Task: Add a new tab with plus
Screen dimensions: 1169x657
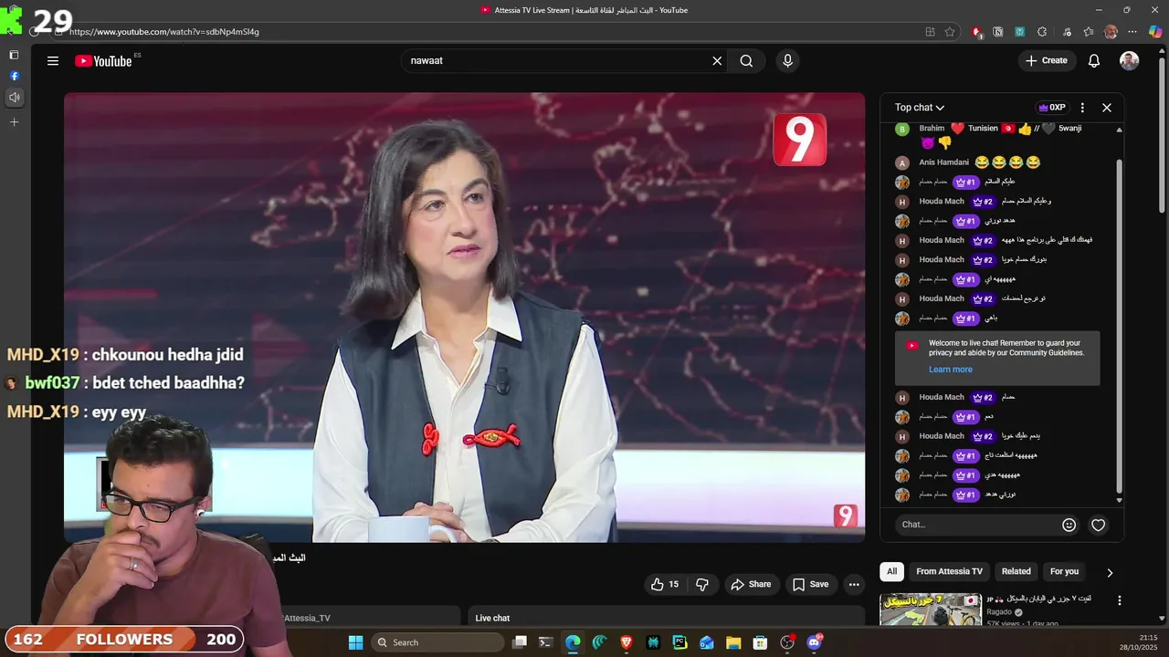Action: (x=14, y=122)
